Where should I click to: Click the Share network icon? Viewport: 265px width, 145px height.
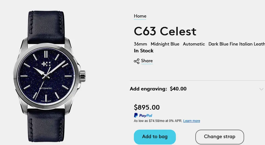(136, 61)
